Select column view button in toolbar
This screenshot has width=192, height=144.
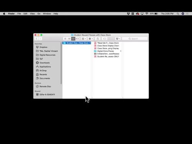pos(73,39)
